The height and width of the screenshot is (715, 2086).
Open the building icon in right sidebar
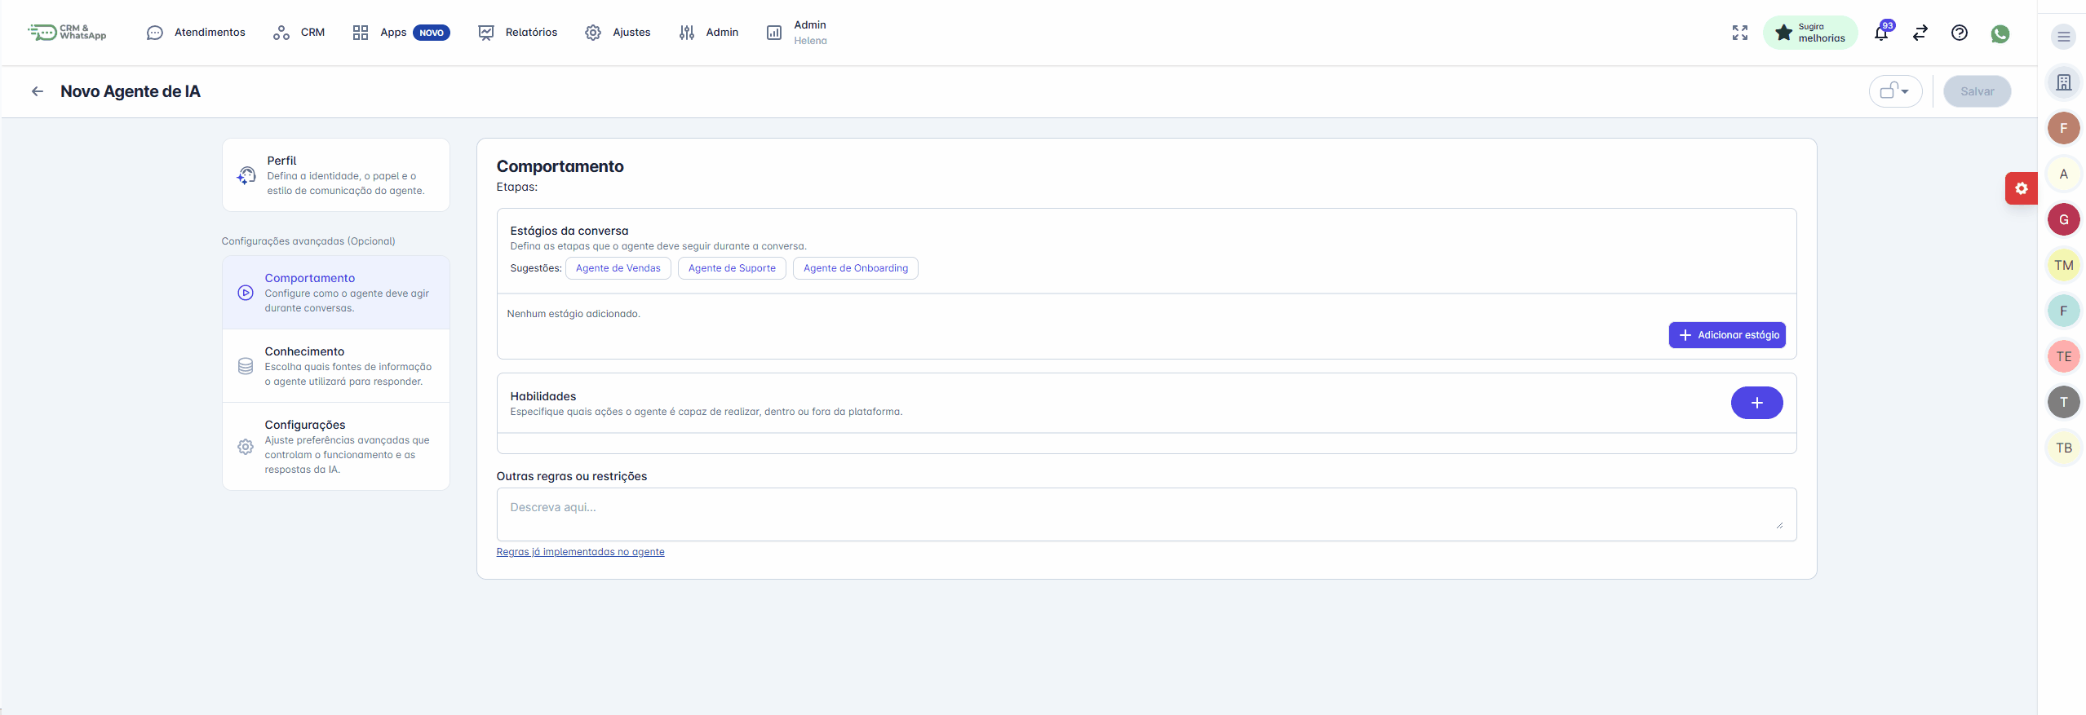click(x=2063, y=82)
